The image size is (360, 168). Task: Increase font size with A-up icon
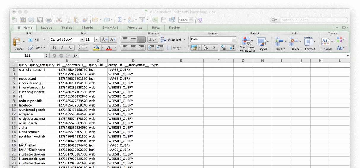click(104, 39)
